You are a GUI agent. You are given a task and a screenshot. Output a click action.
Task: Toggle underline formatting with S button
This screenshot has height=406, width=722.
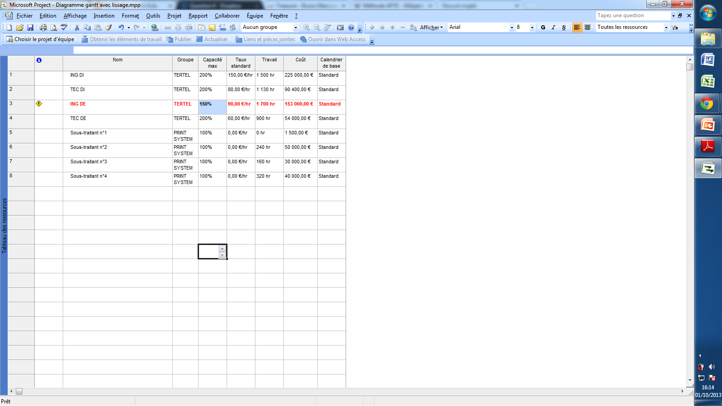pyautogui.click(x=564, y=28)
